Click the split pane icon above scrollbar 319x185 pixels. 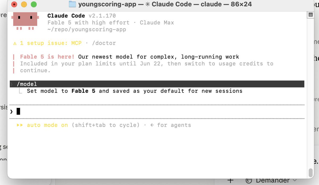pos(310,15)
